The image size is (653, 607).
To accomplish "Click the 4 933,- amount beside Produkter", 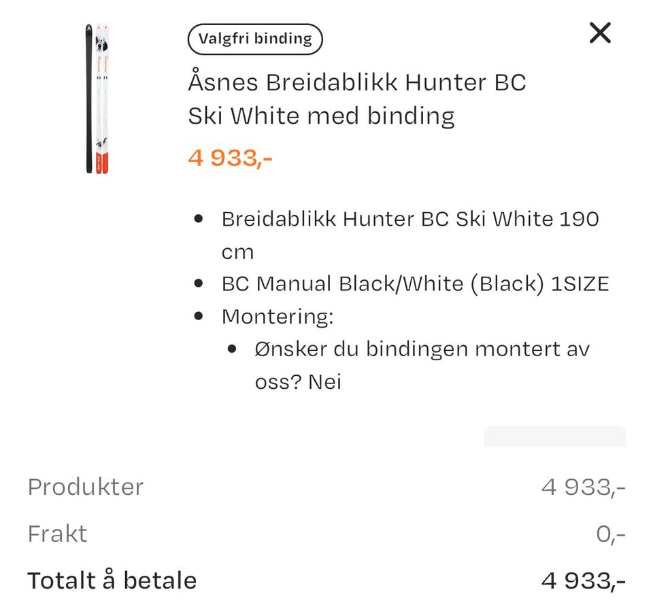I will pos(583,487).
